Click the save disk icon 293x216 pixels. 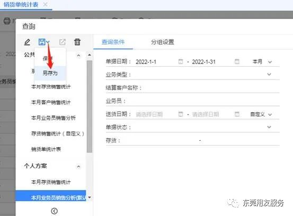coord(42,42)
